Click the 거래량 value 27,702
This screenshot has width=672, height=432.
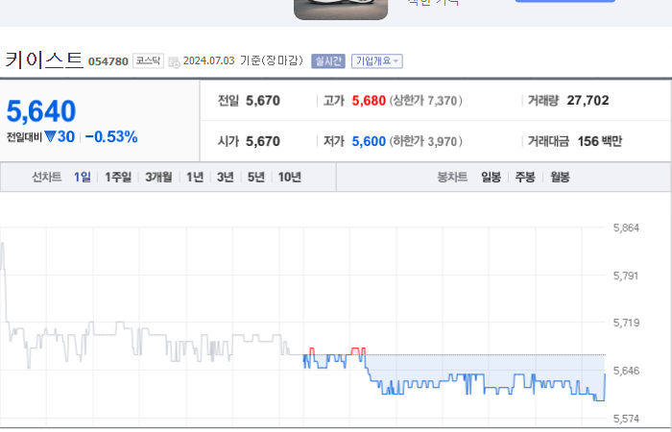588,100
